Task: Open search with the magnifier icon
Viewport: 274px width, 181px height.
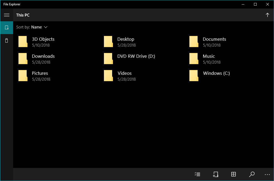Action: (x=252, y=174)
